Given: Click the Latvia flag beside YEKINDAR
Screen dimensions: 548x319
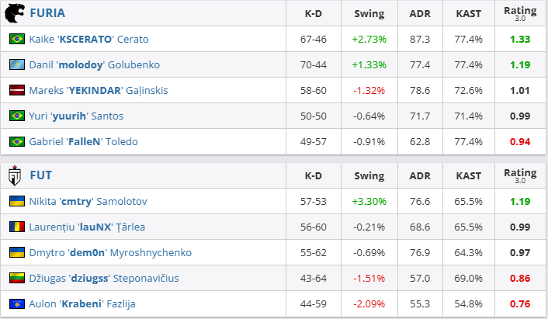Looking at the screenshot, I should [x=16, y=90].
